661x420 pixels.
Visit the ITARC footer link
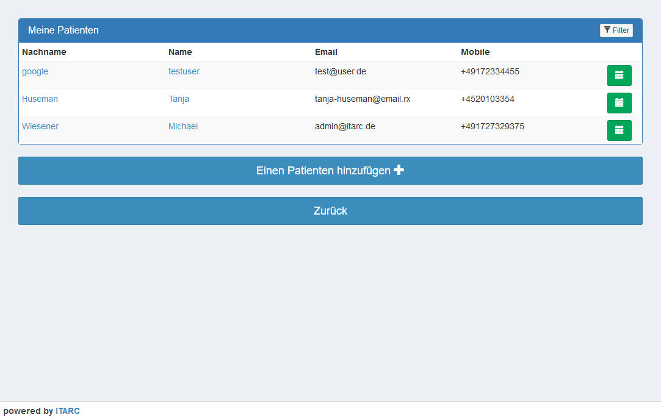point(68,411)
